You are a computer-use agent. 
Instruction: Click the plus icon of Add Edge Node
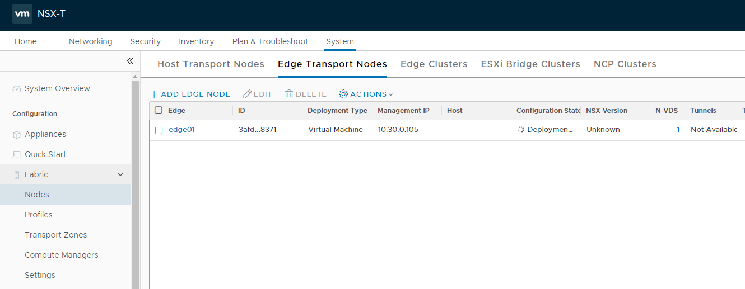pos(154,94)
